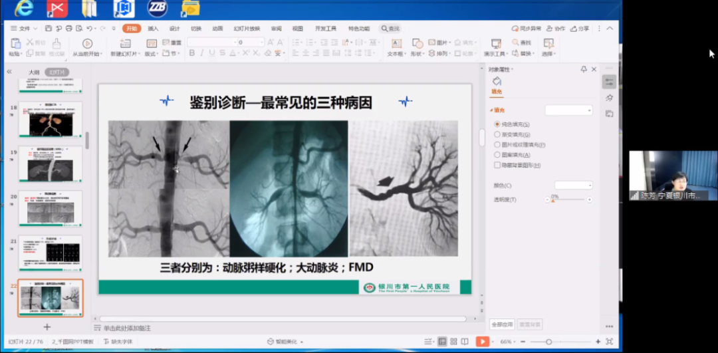
Task: Click the orange slideshow play button
Action: 482,342
